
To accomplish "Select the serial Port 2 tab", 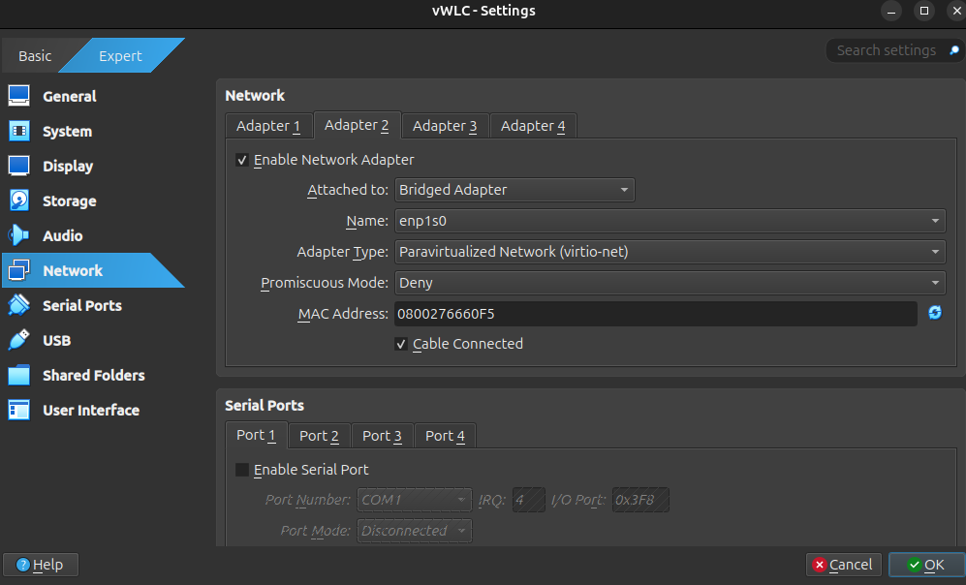I will point(319,436).
